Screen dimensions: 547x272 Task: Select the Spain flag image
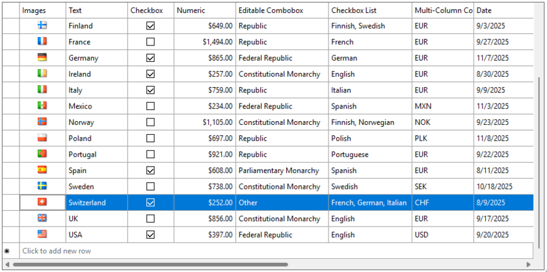(42, 170)
